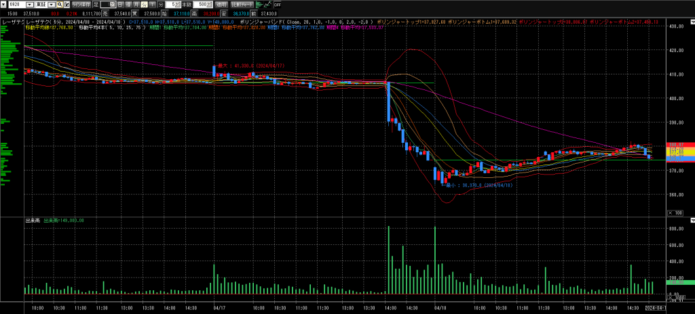Screen dimensions: 695x314
Task: Click the green volume profile icon in toolbar
Action: [x=259, y=4]
